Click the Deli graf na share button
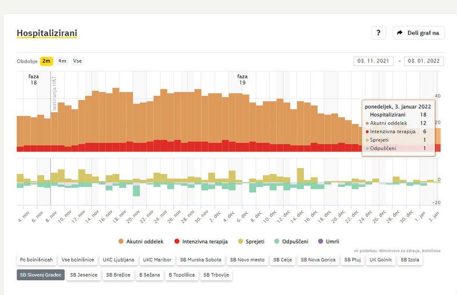Image resolution: width=457 pixels, height=295 pixels. pyautogui.click(x=418, y=33)
